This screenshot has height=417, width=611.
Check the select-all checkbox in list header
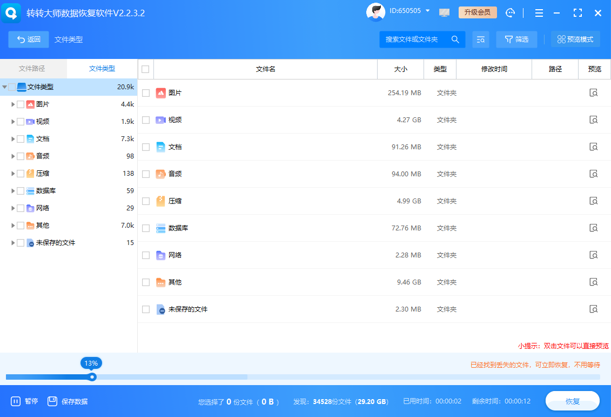point(145,69)
